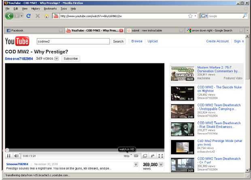Open the home page via house icon
This screenshot has width=251, height=180.
click(x=47, y=16)
